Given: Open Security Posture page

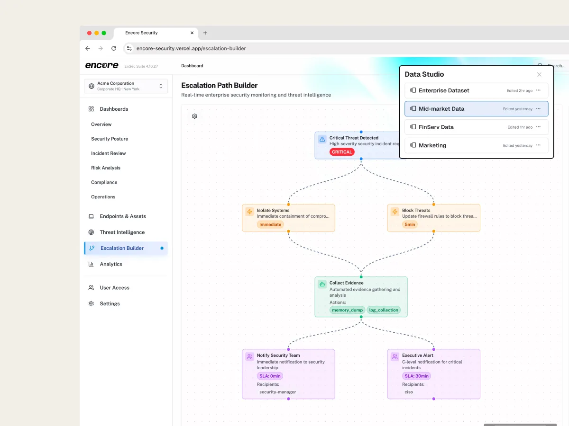Looking at the screenshot, I should pyautogui.click(x=110, y=139).
